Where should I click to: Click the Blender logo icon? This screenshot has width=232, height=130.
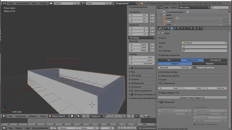tap(142, 3)
